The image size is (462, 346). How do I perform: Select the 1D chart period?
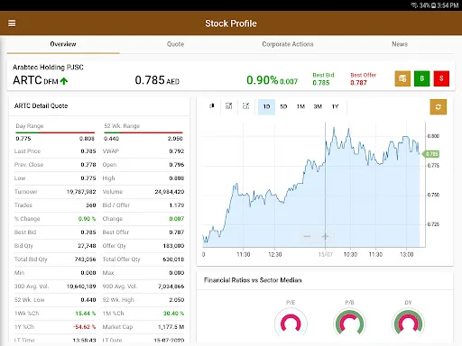coord(266,106)
